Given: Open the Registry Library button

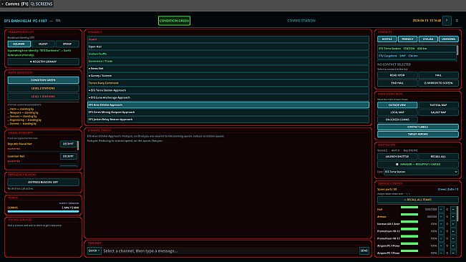Looking at the screenshot, I should (43, 62).
